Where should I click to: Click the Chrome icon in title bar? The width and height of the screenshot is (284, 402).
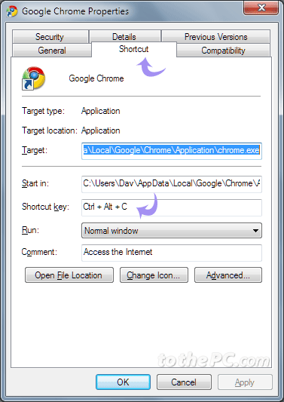tap(12, 11)
